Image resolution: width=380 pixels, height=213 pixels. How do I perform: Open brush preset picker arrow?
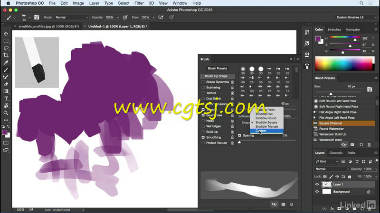tap(29, 18)
